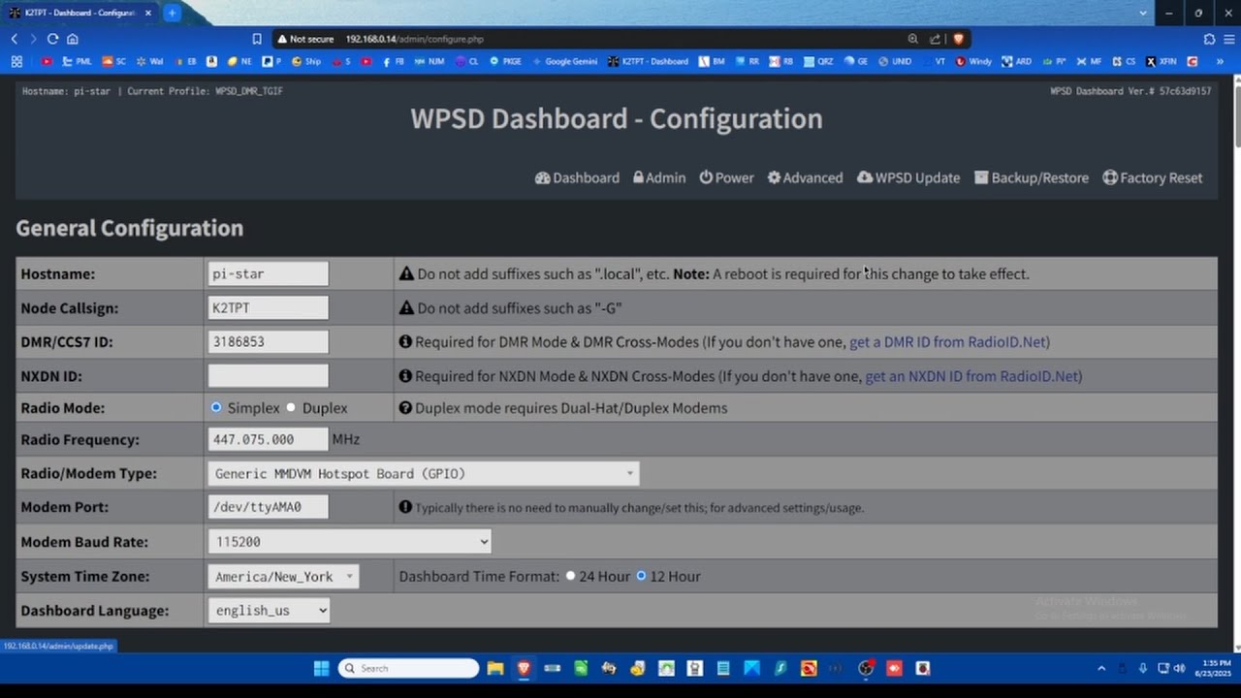
Task: Open Dashboard Language dropdown
Action: (x=269, y=610)
